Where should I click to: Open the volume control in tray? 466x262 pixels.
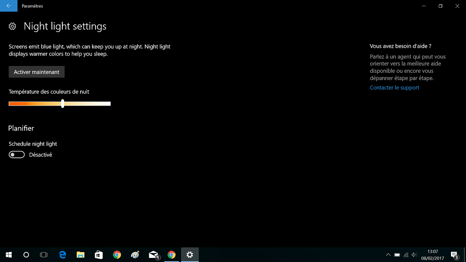(x=414, y=255)
